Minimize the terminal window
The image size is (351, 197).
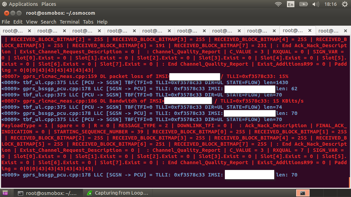click(13, 13)
